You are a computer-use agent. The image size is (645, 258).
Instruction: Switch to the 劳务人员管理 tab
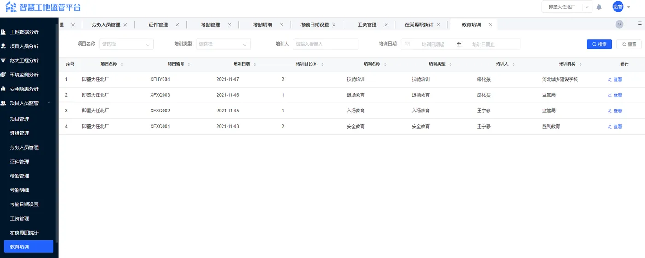coord(106,25)
